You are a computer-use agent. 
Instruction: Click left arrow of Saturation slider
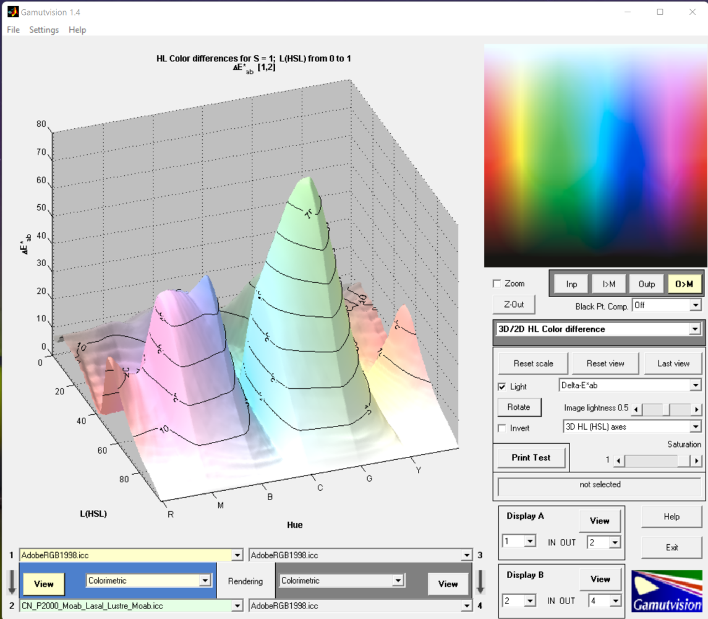click(619, 461)
